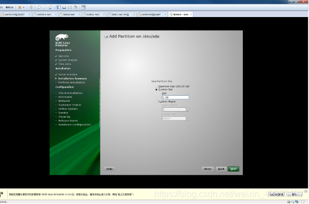
Task: Click the Online Update step in sidebar
Action: point(68,109)
